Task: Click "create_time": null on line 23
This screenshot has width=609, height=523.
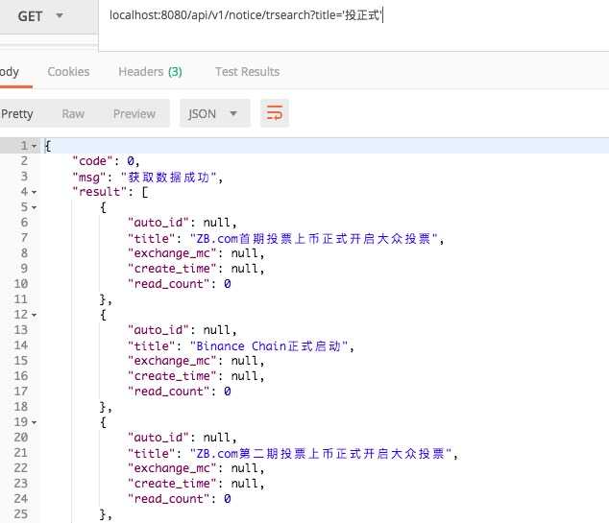Action: tap(196, 484)
